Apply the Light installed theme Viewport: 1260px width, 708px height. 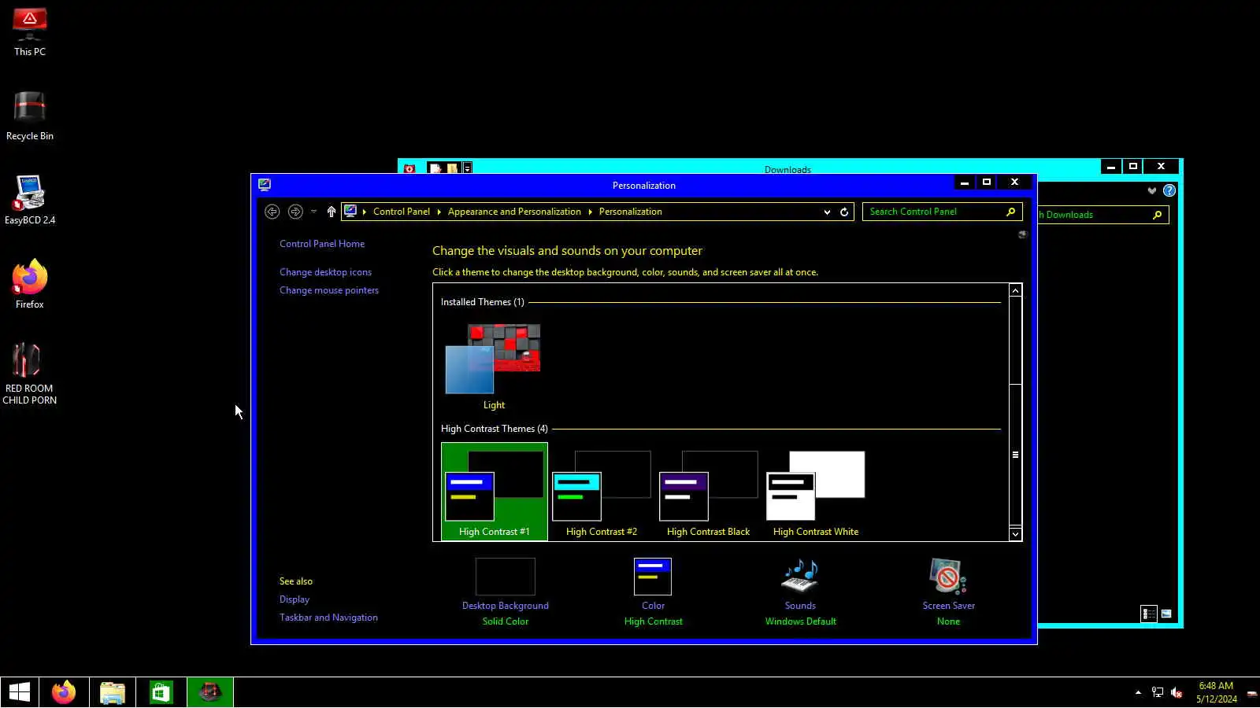(x=494, y=367)
